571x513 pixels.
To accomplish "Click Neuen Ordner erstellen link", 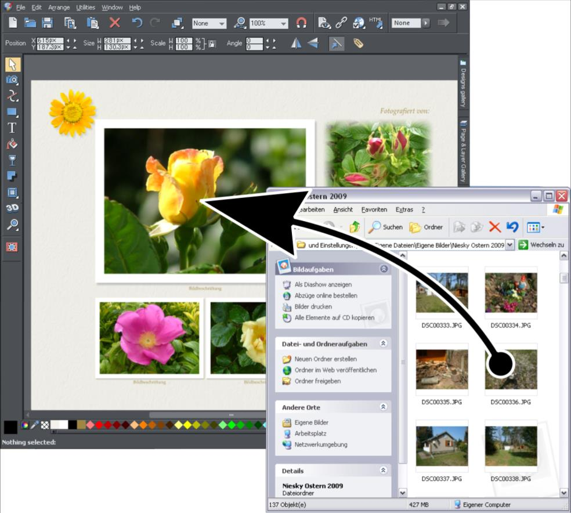I will 326,359.
